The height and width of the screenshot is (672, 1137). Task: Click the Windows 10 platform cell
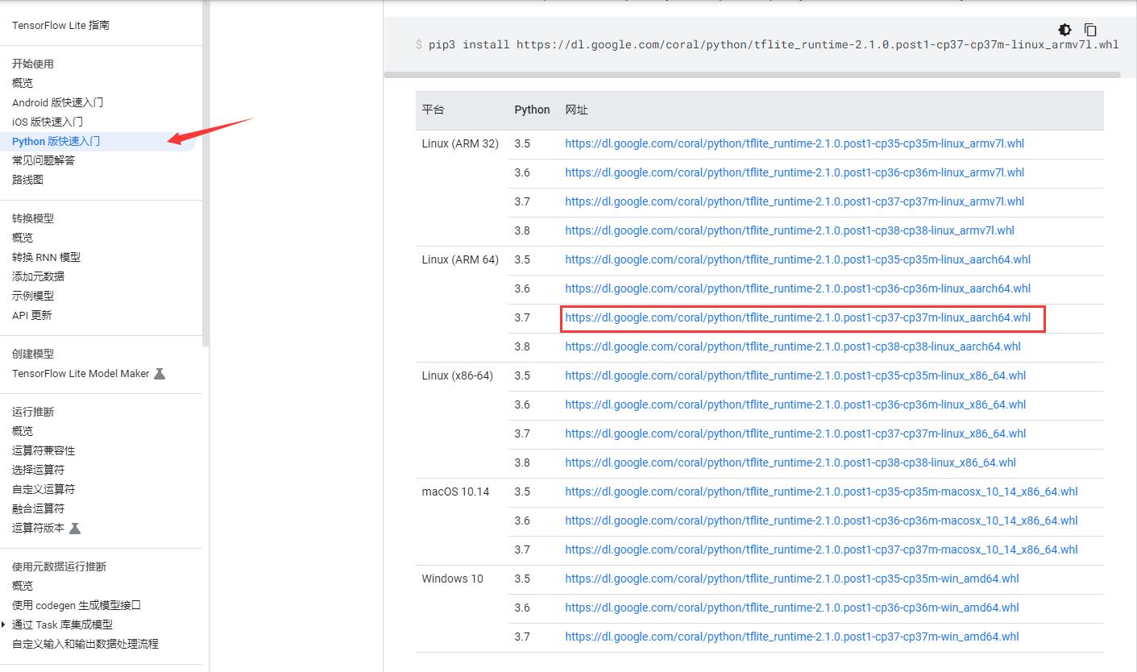[x=452, y=579]
